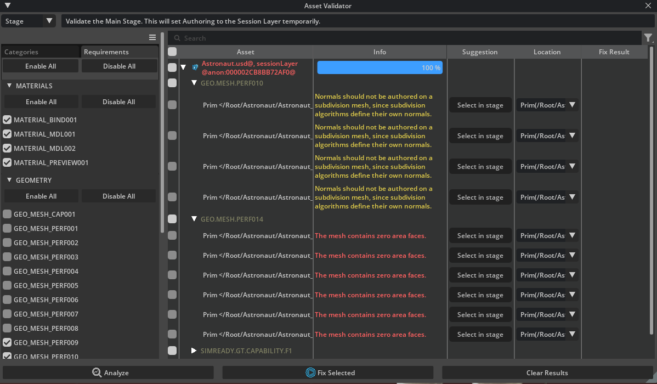This screenshot has width=657, height=384.
Task: Click the Astronaut.usd stage icon
Action: coord(195,67)
